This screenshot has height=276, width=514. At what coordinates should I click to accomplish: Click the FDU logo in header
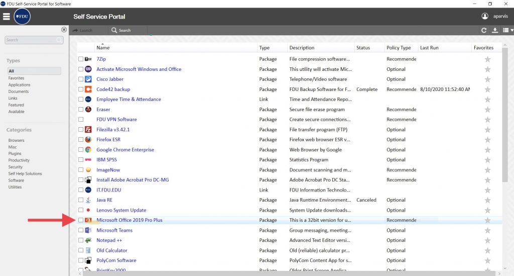click(22, 17)
